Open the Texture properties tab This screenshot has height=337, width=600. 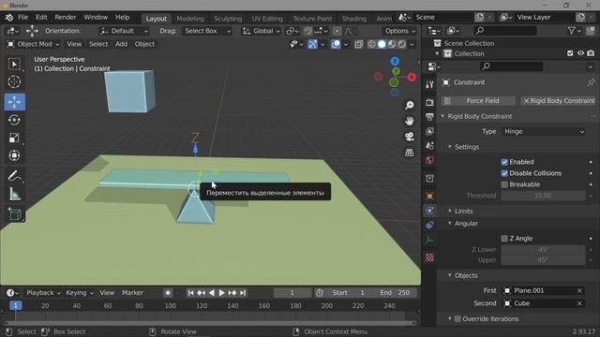pyautogui.click(x=429, y=257)
